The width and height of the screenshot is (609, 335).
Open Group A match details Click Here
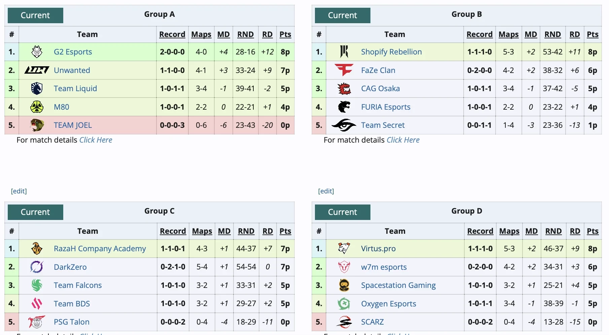click(96, 140)
